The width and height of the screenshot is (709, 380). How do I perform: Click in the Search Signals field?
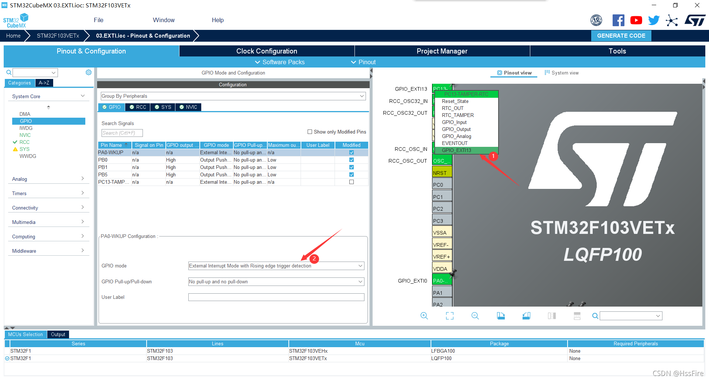click(122, 133)
